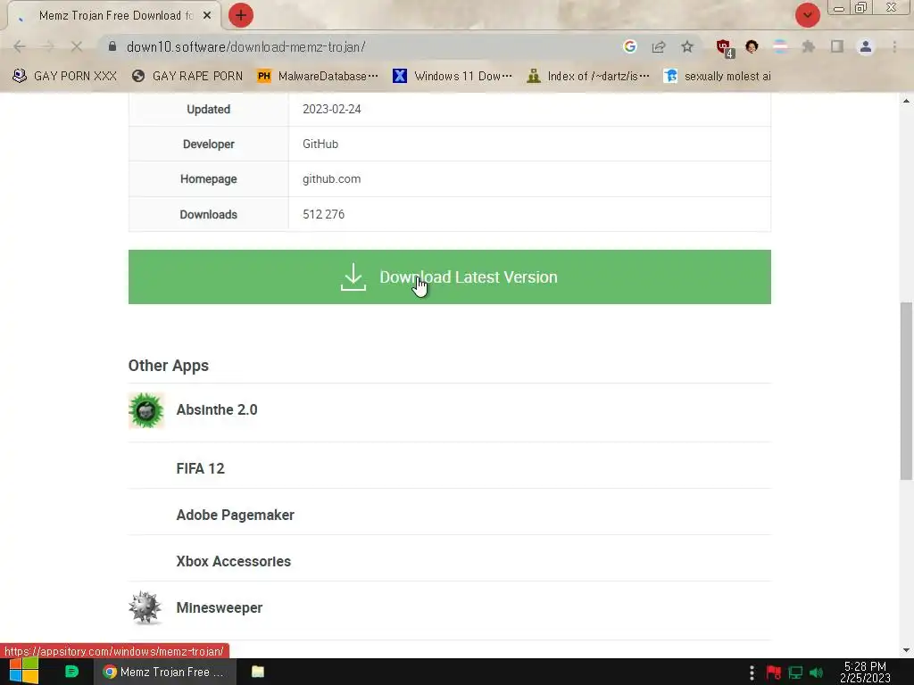Click the GitHub developer value
914x685 pixels.
(x=320, y=144)
